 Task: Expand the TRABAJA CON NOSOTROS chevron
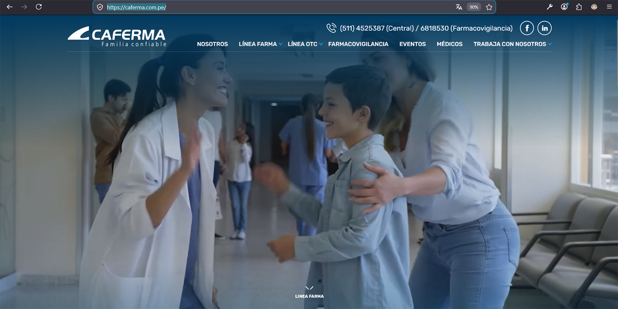(550, 44)
